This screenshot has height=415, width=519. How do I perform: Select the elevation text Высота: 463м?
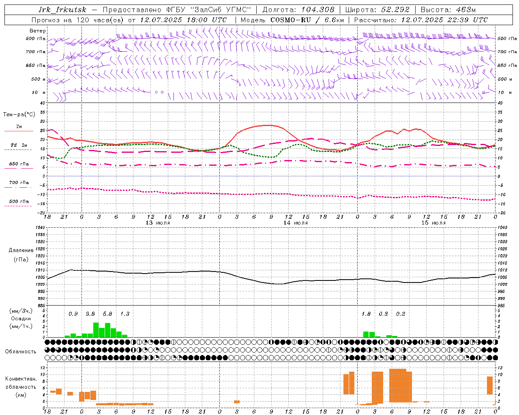pyautogui.click(x=448, y=10)
